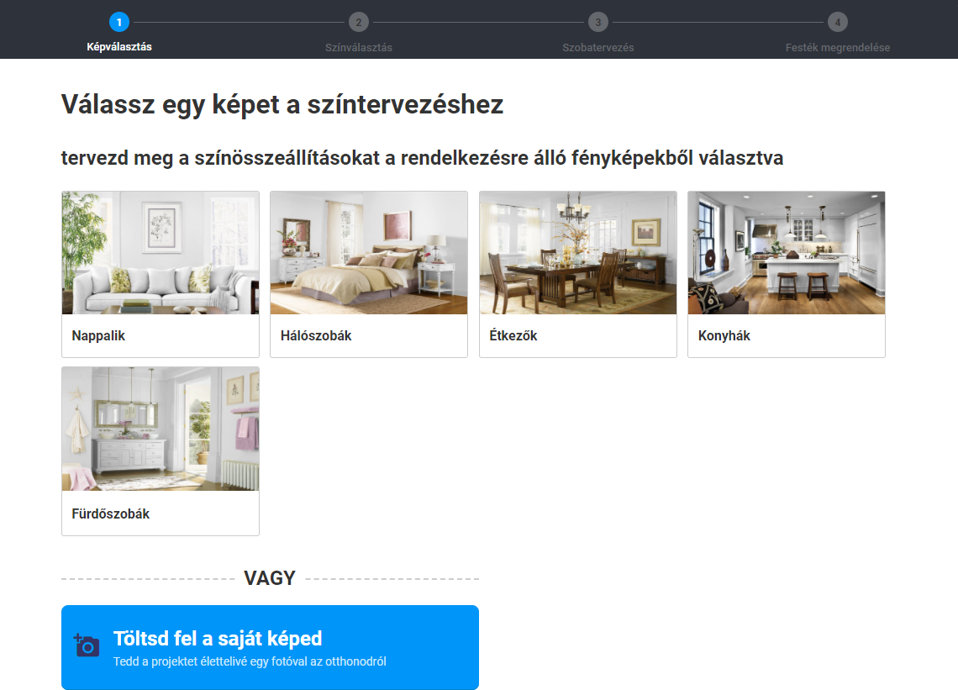
Task: Click the Töltsd fel a saját képed button
Action: click(x=270, y=647)
